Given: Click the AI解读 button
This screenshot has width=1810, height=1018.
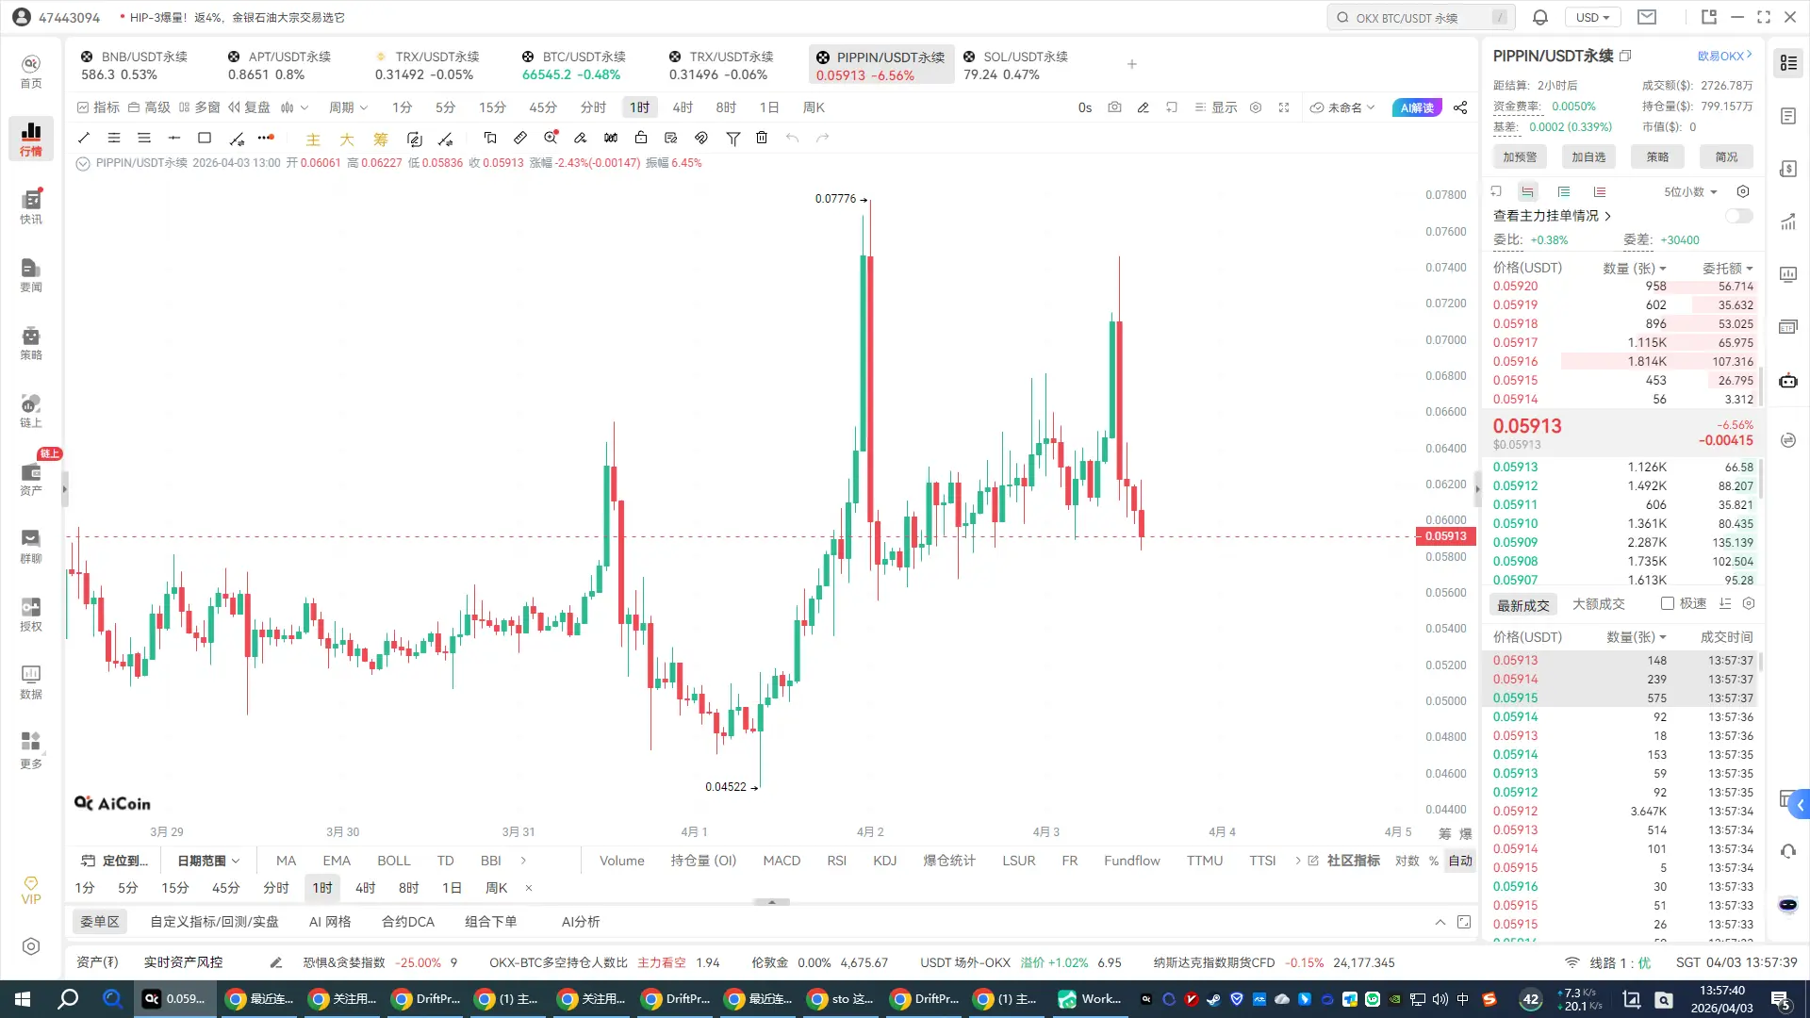Looking at the screenshot, I should point(1416,107).
